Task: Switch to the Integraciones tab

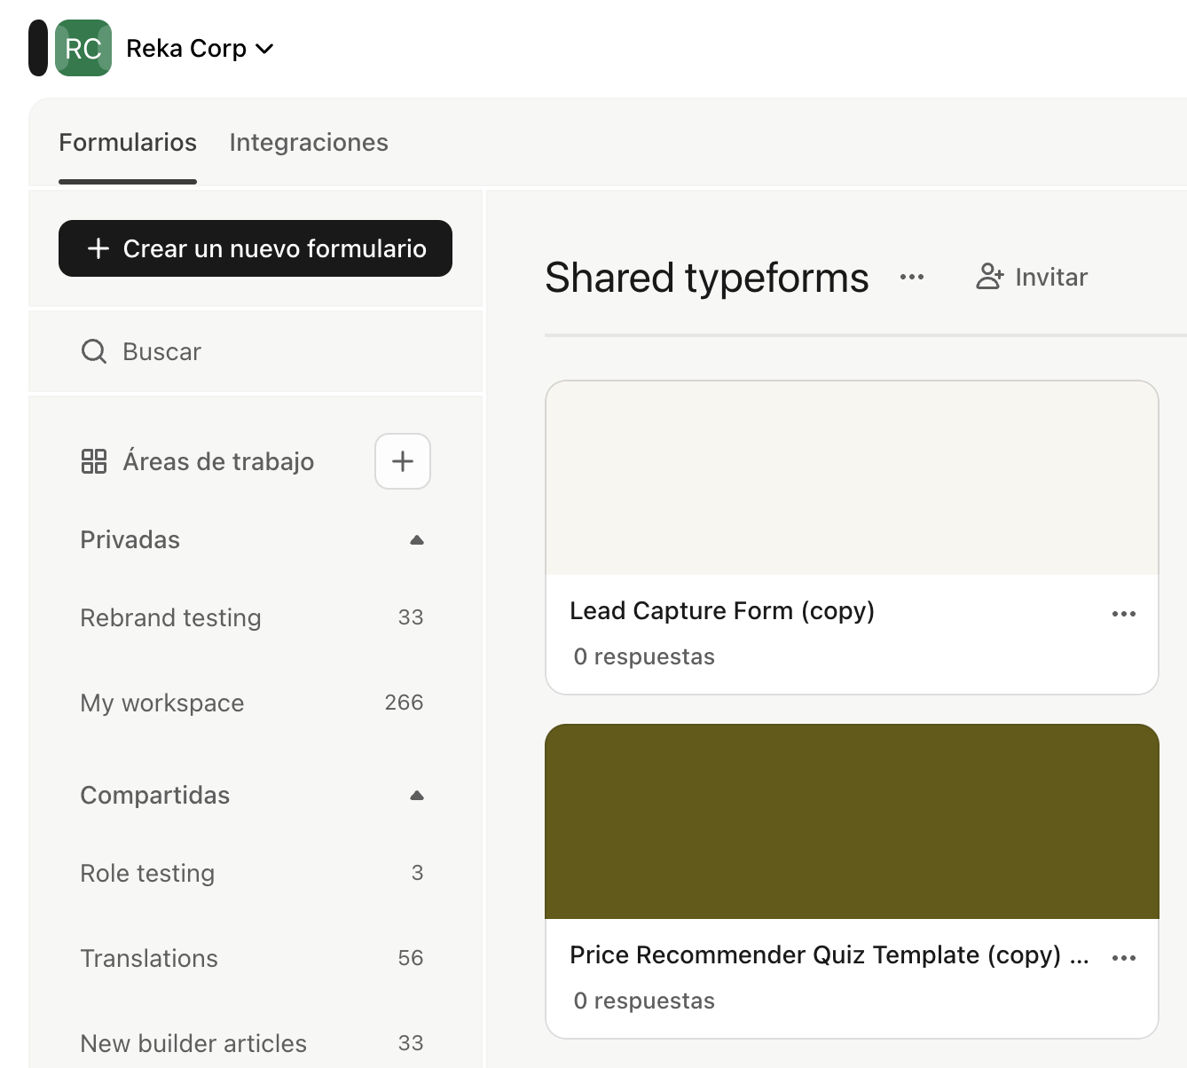Action: (x=309, y=143)
